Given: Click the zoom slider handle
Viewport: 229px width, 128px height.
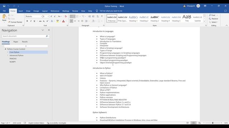Looking at the screenshot, I should pyautogui.click(x=213, y=123).
